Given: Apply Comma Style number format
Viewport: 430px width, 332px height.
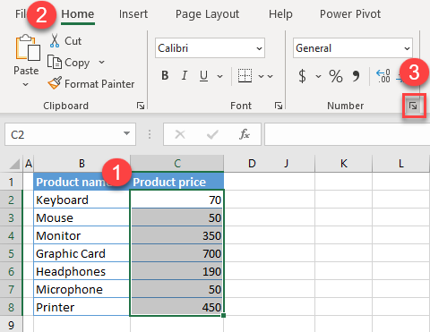Looking at the screenshot, I should (356, 76).
